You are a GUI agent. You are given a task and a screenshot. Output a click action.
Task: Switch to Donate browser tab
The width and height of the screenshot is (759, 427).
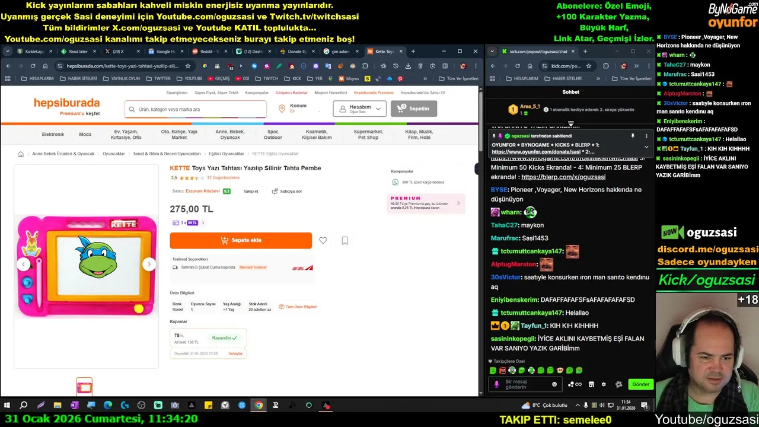[x=296, y=52]
